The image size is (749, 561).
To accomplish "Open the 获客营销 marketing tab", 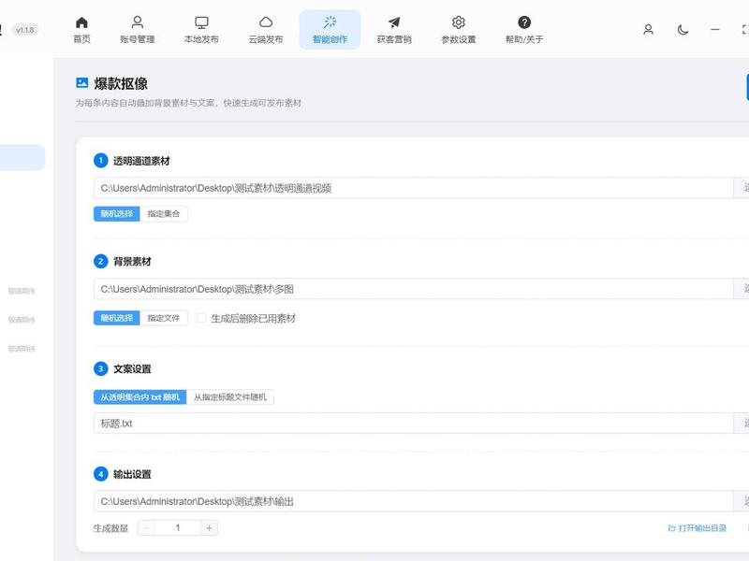I will 394,30.
